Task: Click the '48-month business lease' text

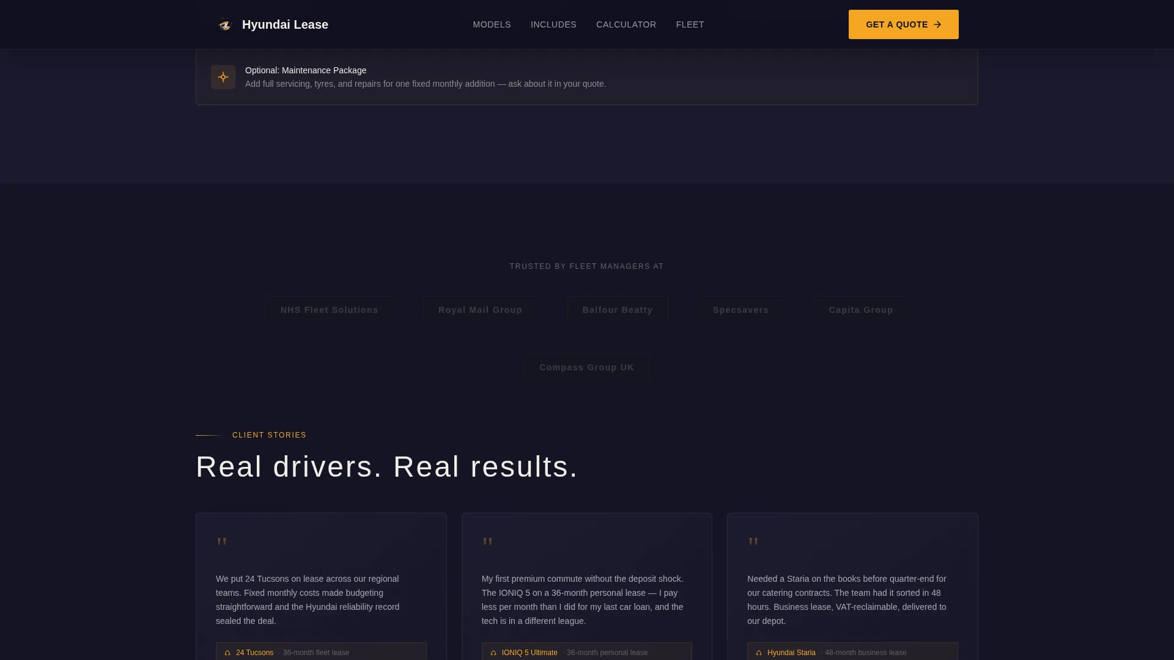Action: [865, 653]
